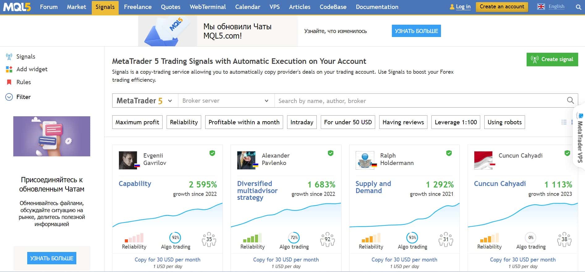Click the user icon beside Log in
The height and width of the screenshot is (272, 585).
pos(452,6)
